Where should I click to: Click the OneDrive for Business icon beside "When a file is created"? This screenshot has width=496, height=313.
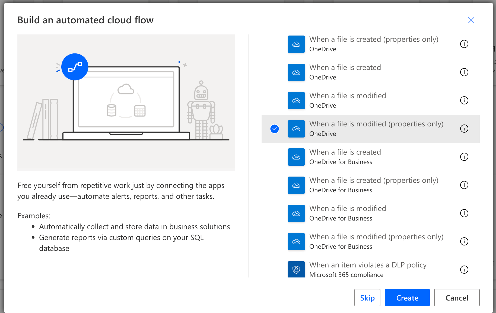296,157
